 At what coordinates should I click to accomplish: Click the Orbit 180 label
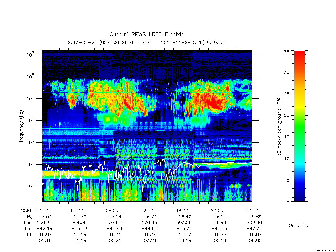pos(299,225)
